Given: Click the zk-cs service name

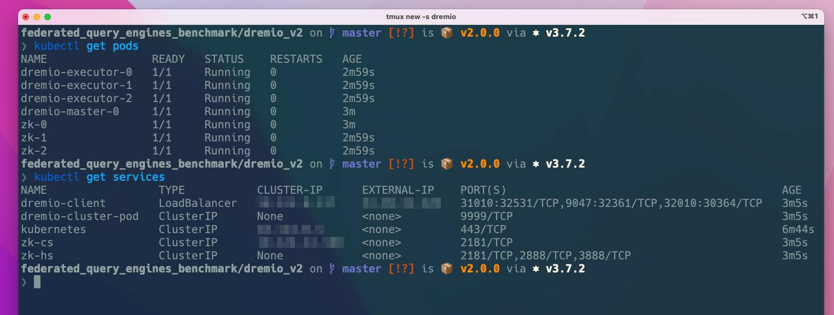Looking at the screenshot, I should [37, 242].
